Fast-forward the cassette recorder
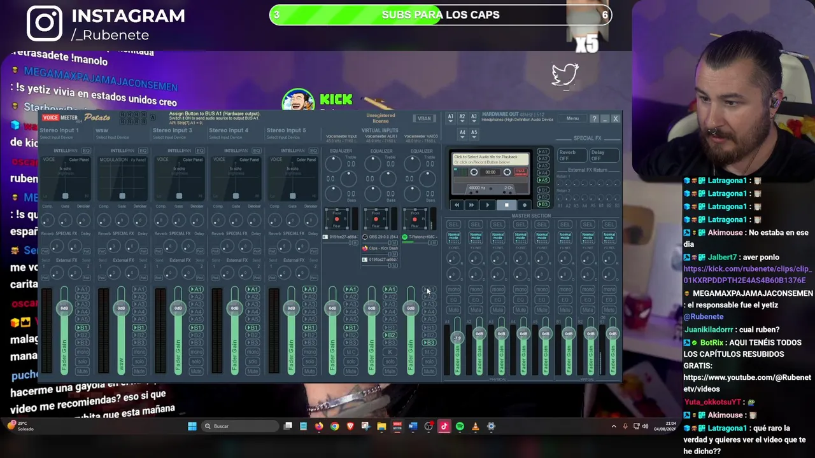 (x=472, y=205)
